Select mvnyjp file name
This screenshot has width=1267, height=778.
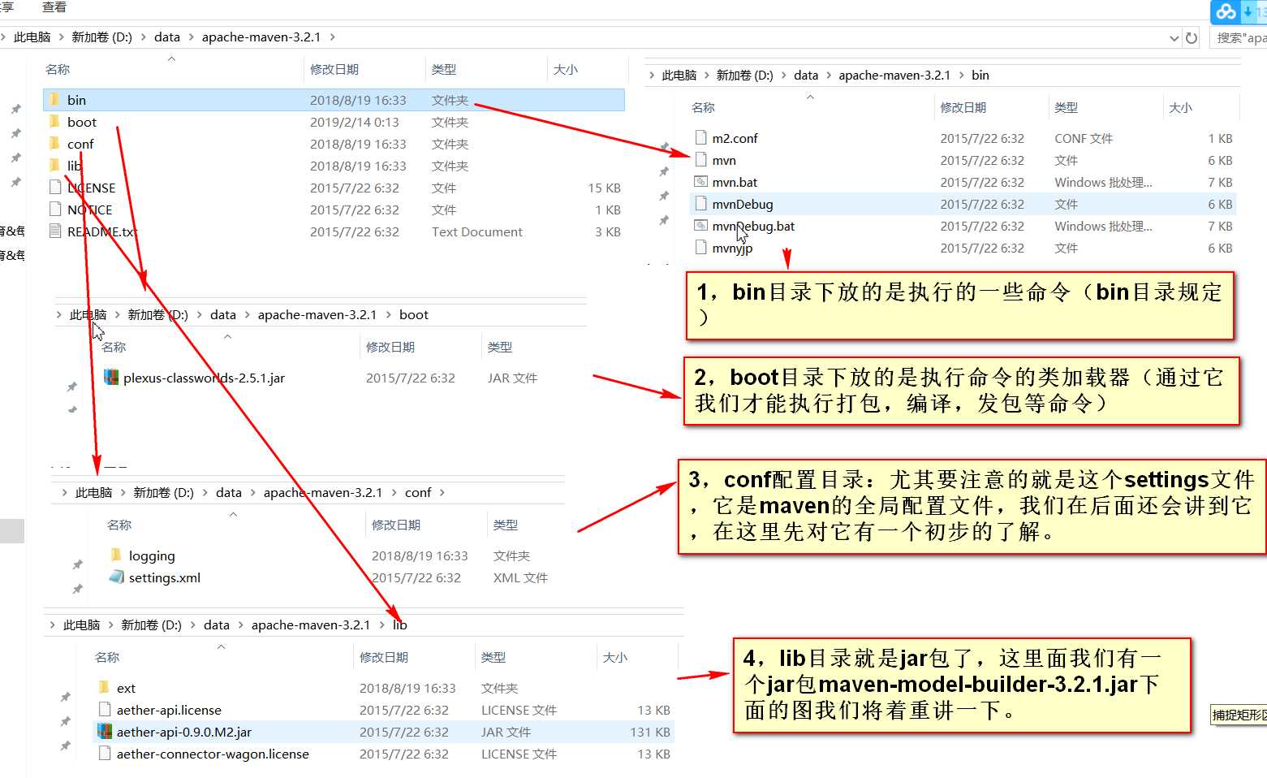(x=732, y=248)
